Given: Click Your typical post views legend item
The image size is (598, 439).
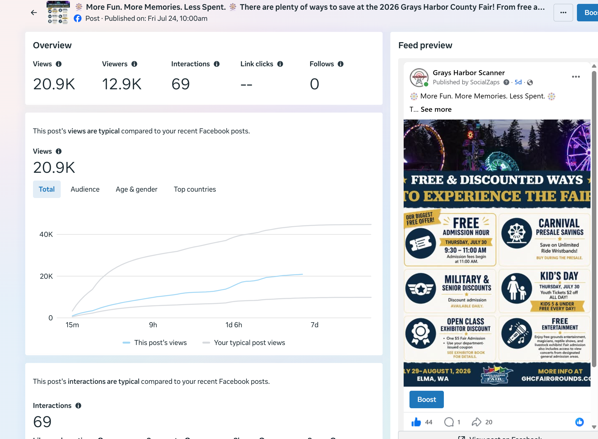Looking at the screenshot, I should tap(244, 343).
